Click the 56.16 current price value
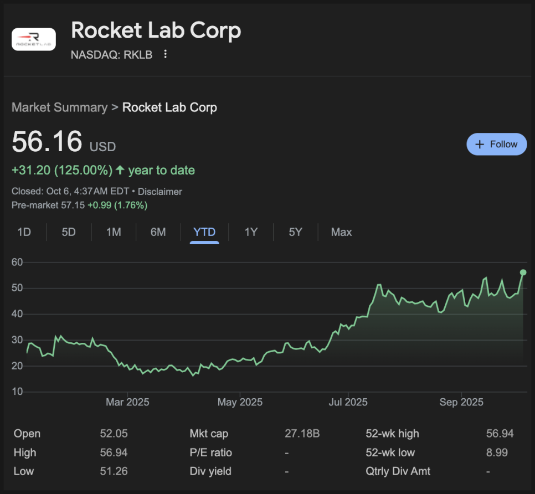Image resolution: width=535 pixels, height=494 pixels. point(47,142)
